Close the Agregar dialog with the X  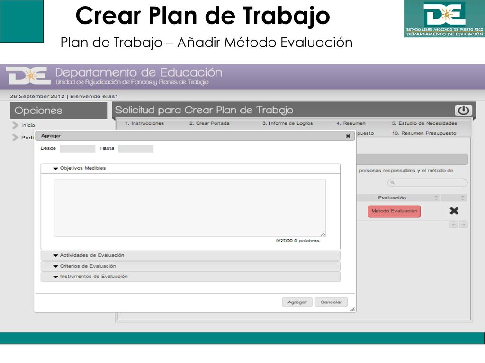tap(348, 136)
